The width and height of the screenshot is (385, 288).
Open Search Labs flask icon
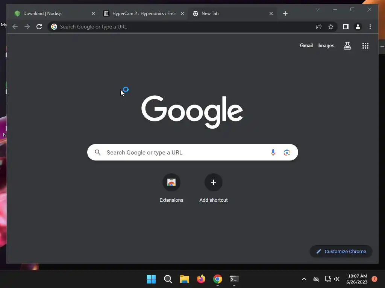[347, 45]
